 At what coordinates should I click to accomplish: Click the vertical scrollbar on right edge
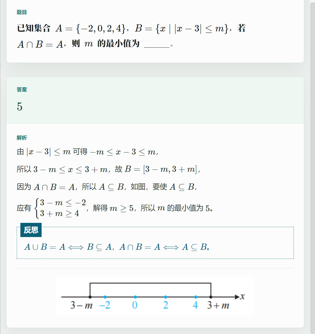point(312,167)
